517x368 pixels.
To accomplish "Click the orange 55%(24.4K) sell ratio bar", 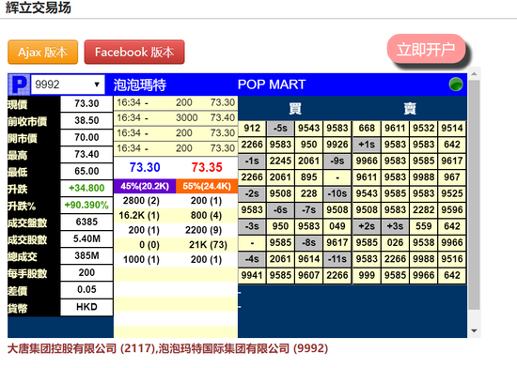I will tap(207, 186).
